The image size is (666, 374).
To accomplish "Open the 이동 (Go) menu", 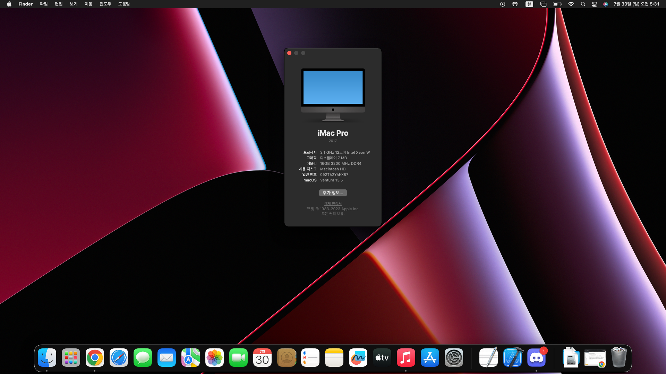I will (x=88, y=4).
